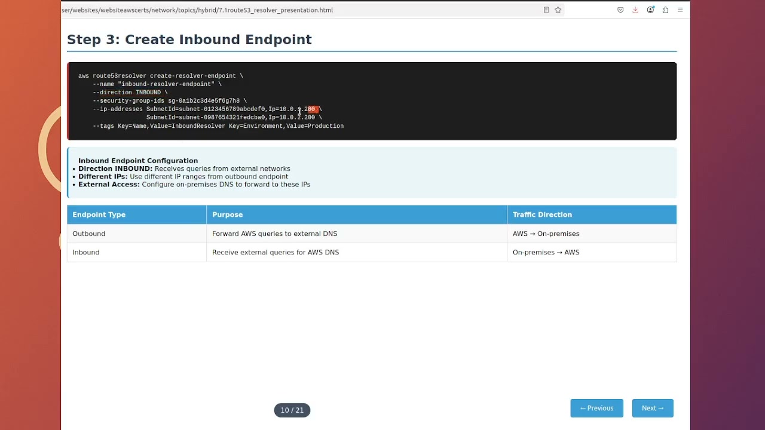
Task: Open the downloads panel
Action: point(635,10)
